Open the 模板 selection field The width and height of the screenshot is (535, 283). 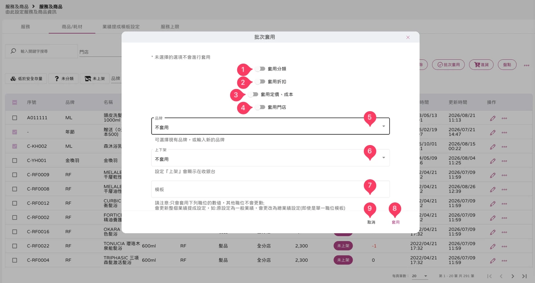pos(270,189)
